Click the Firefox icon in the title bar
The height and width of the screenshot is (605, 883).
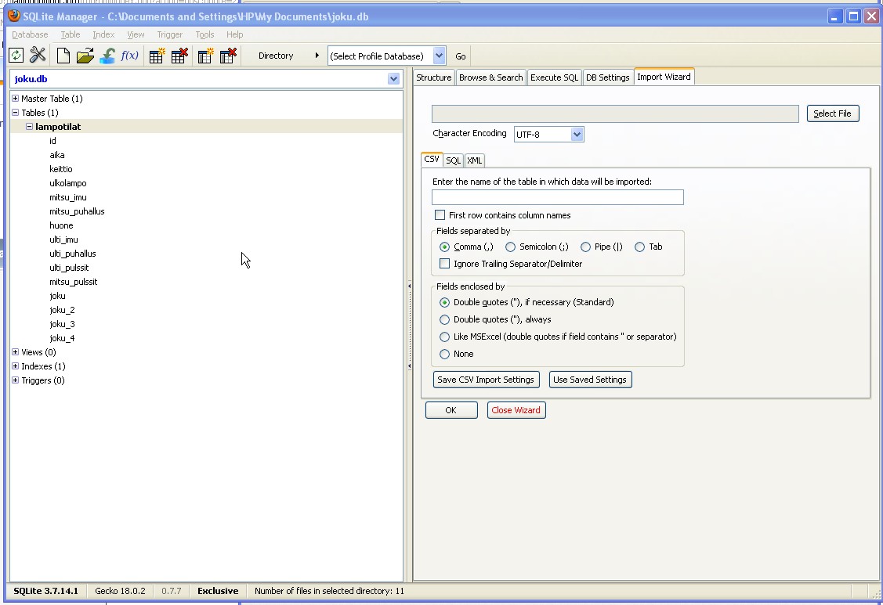(13, 16)
